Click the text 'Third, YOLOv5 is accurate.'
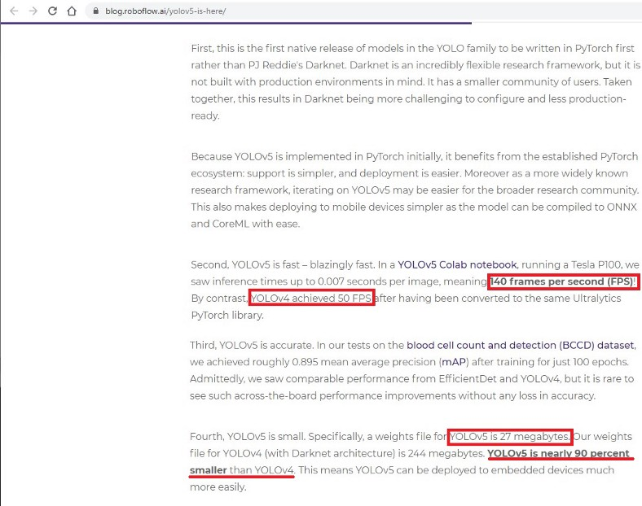 tap(252, 345)
